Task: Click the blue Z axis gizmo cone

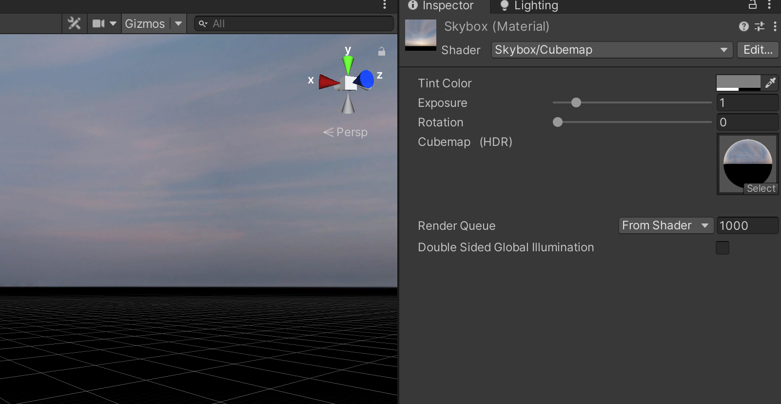Action: tap(366, 79)
